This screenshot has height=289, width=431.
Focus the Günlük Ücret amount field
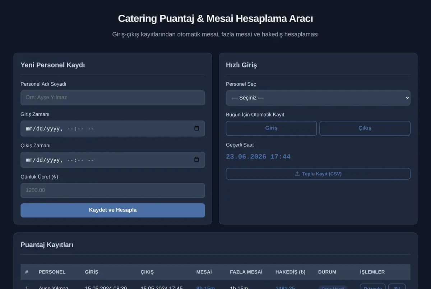click(x=113, y=190)
